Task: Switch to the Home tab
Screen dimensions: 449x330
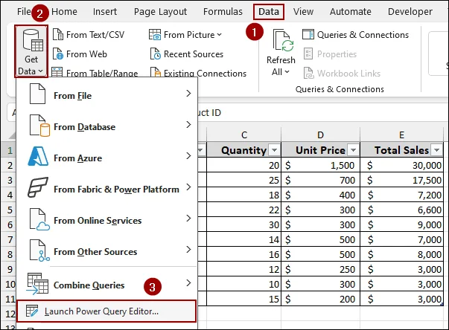Action: click(x=64, y=11)
